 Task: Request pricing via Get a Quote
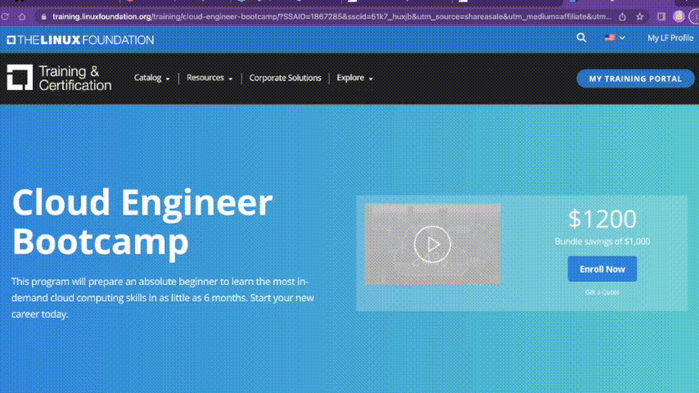(602, 292)
